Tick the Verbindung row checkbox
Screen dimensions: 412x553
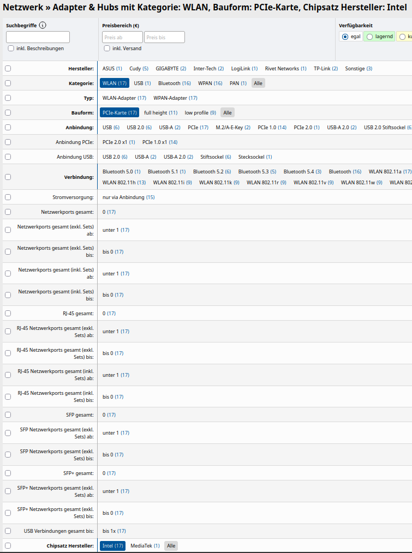[8, 177]
